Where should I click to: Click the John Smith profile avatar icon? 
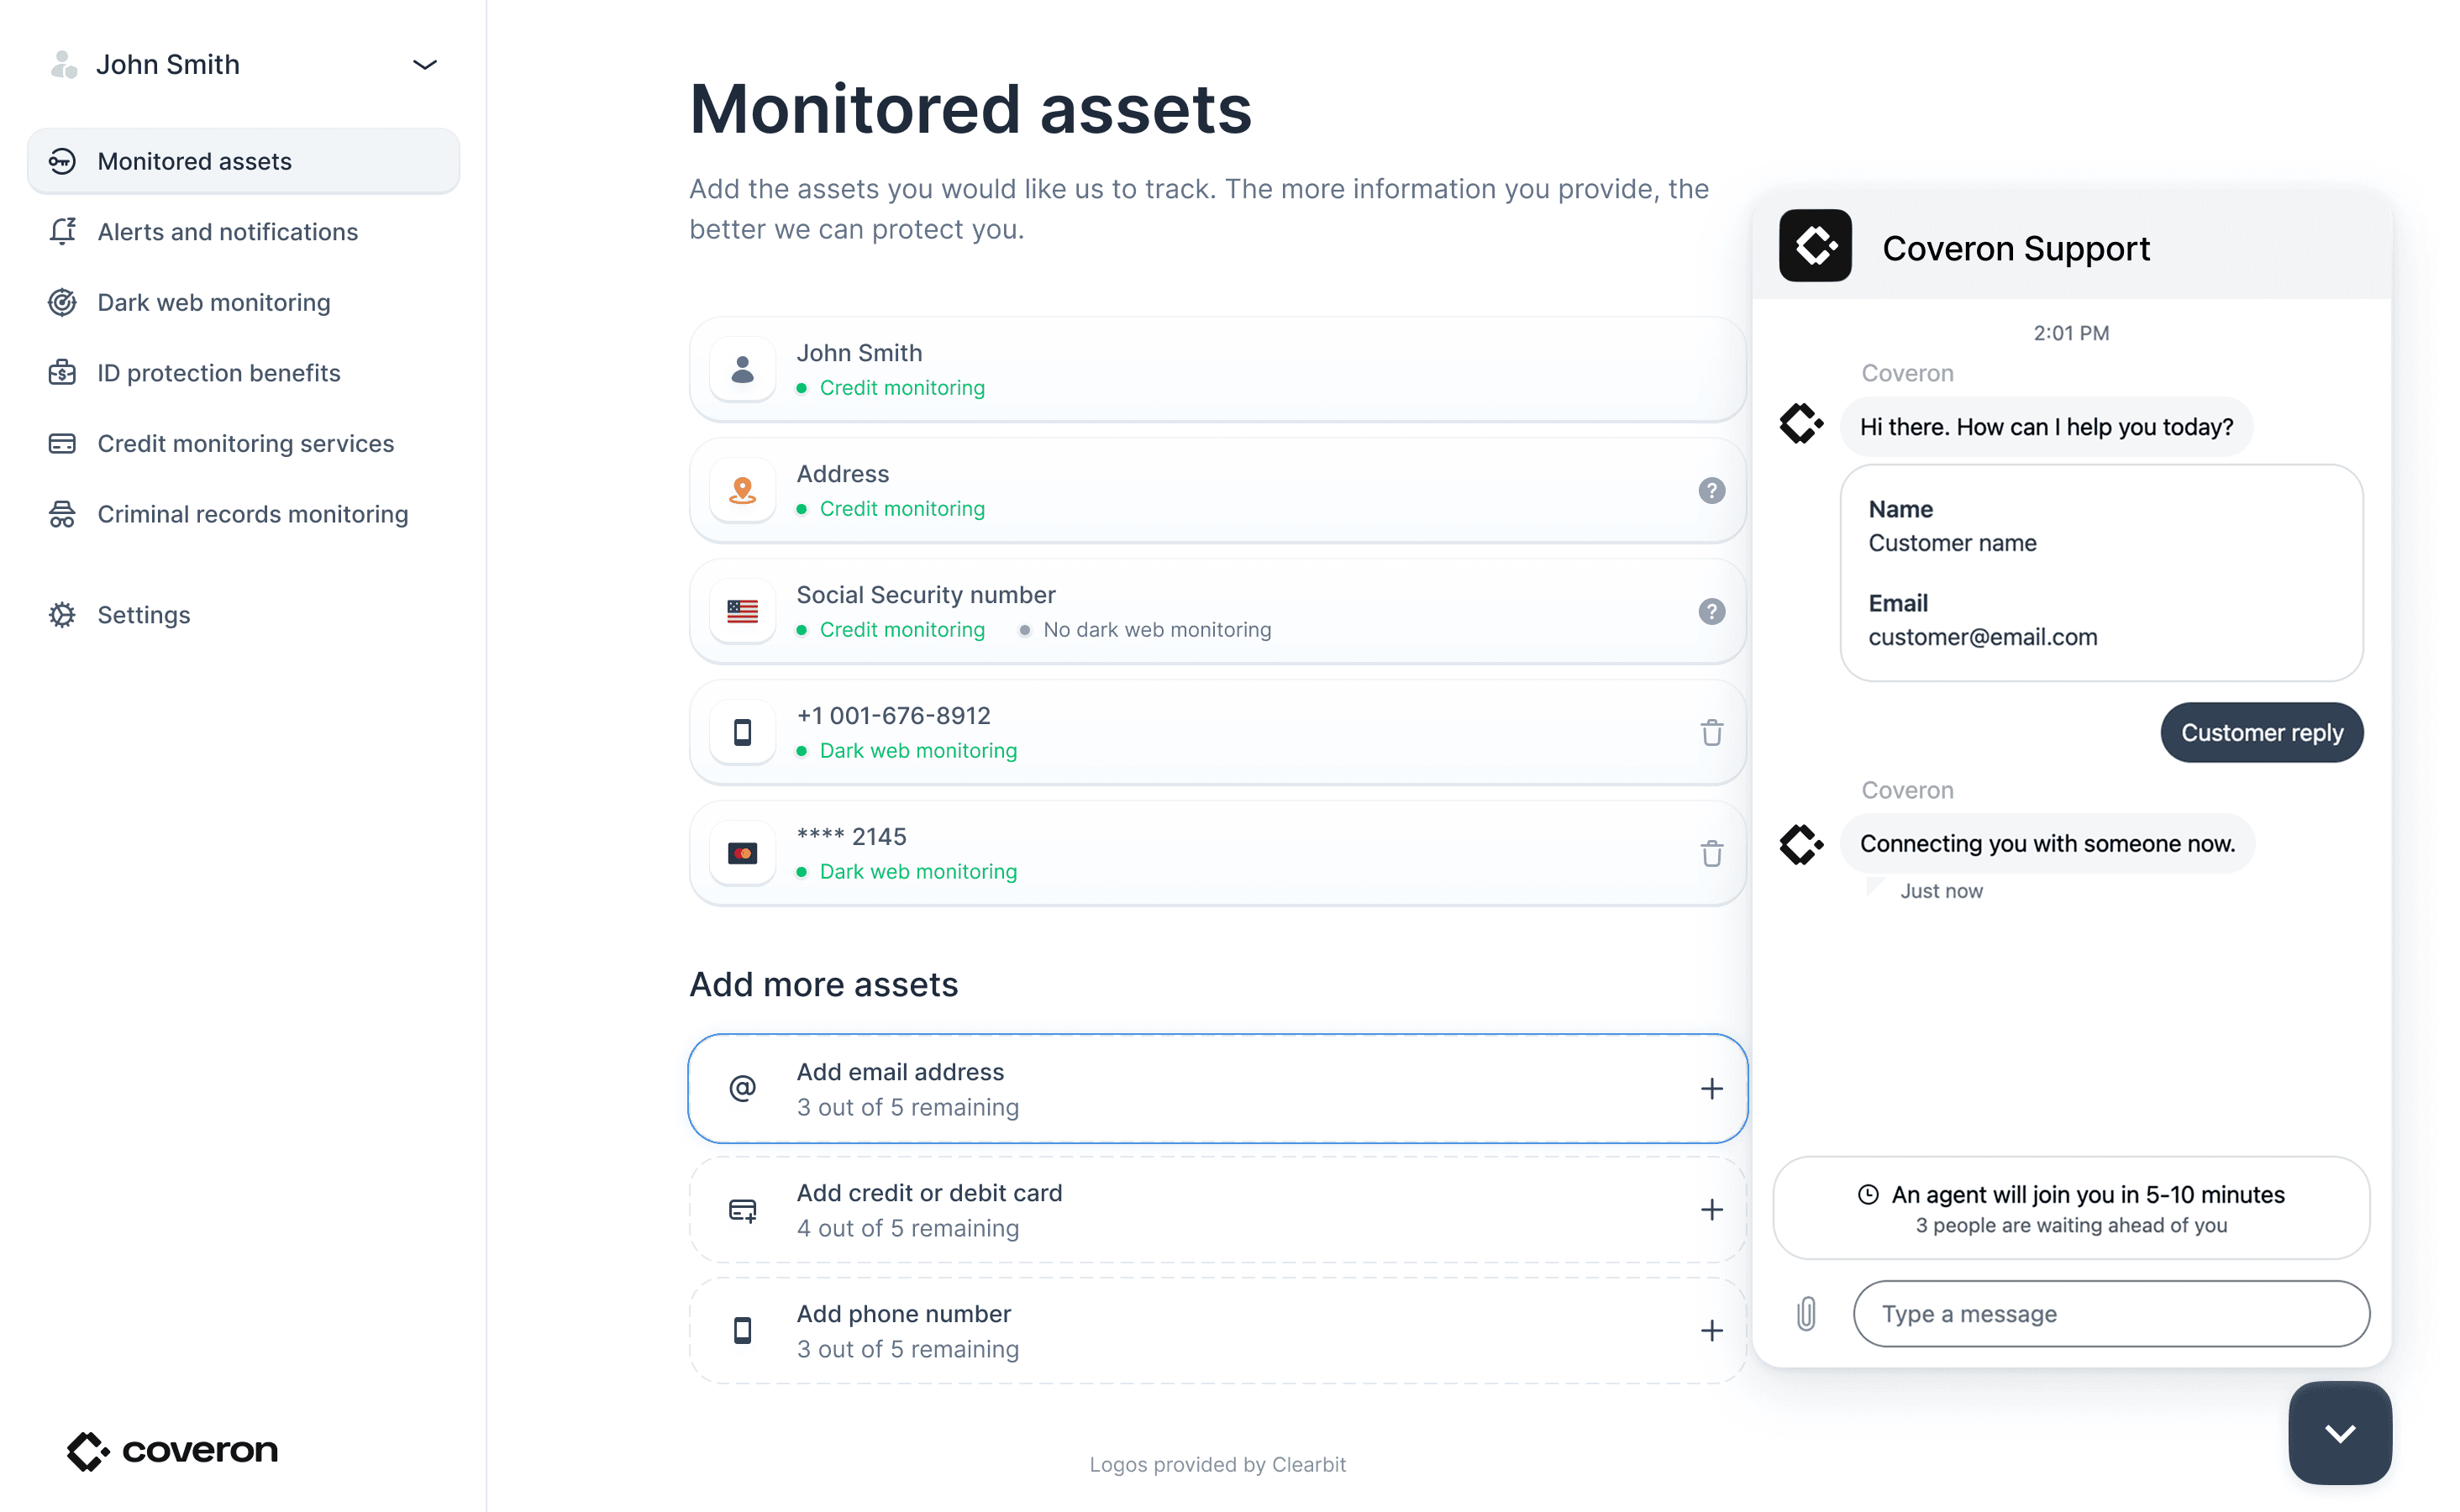[x=64, y=65]
